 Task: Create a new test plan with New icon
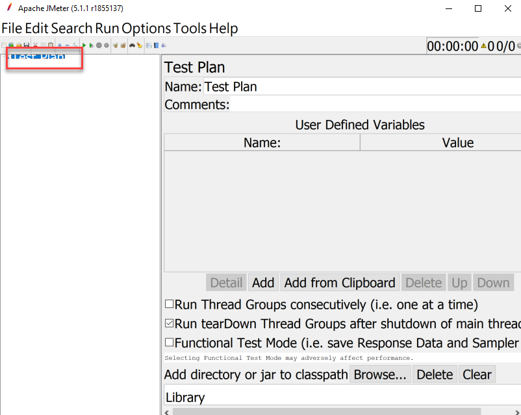tap(3, 45)
